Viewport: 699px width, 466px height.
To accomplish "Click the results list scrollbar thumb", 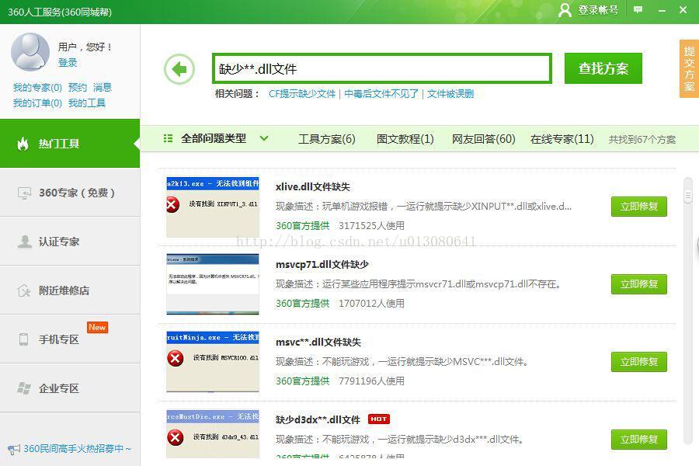I will click(688, 195).
